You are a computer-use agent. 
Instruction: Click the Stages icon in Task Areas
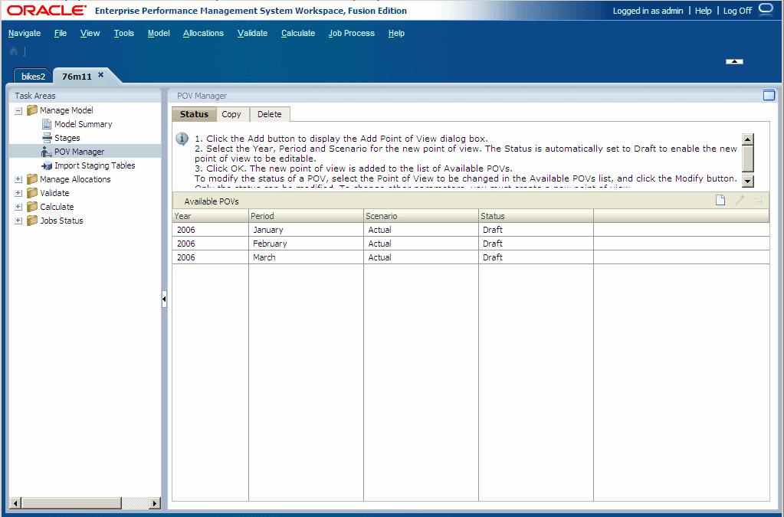point(48,137)
